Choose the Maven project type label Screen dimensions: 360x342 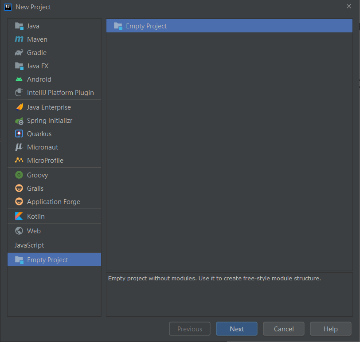click(x=37, y=39)
